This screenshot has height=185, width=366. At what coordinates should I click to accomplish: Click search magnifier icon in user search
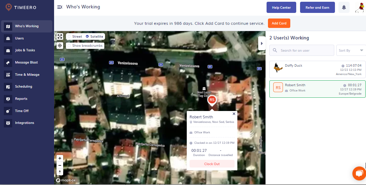pyautogui.click(x=275, y=50)
